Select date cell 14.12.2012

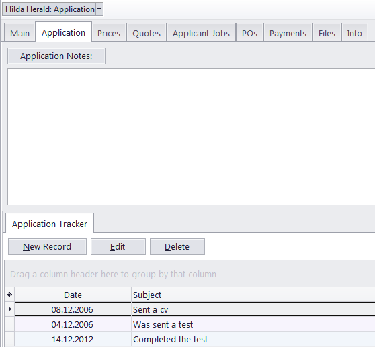pyautogui.click(x=73, y=339)
